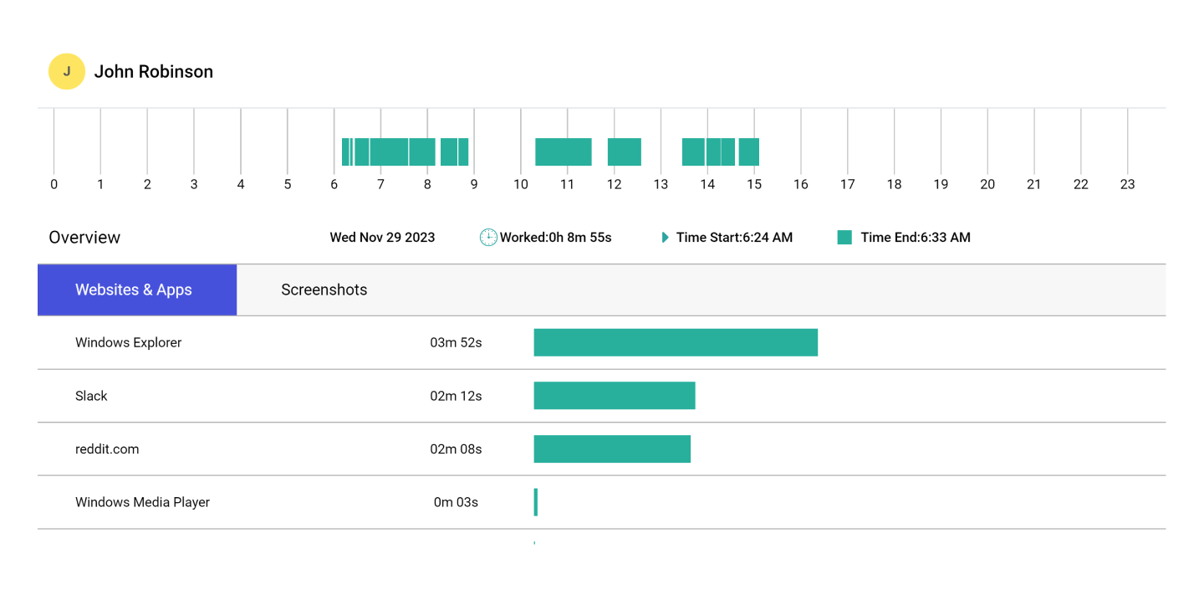Click the activity block near hour 7
The width and height of the screenshot is (1204, 610).
(x=389, y=151)
